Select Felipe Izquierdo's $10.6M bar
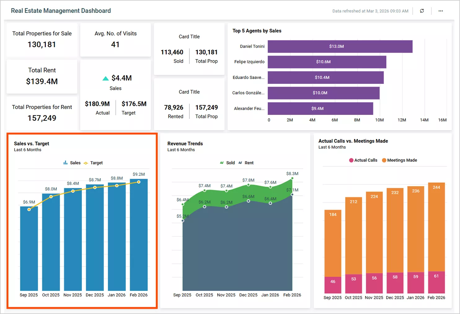460x314 pixels. [327, 62]
